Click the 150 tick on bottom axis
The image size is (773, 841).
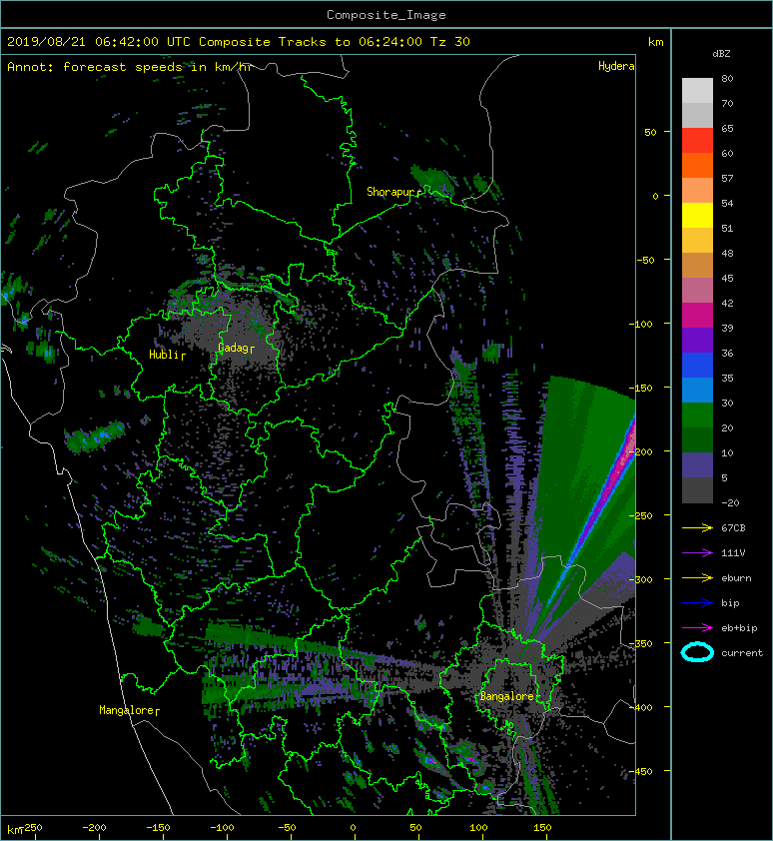pos(542,828)
